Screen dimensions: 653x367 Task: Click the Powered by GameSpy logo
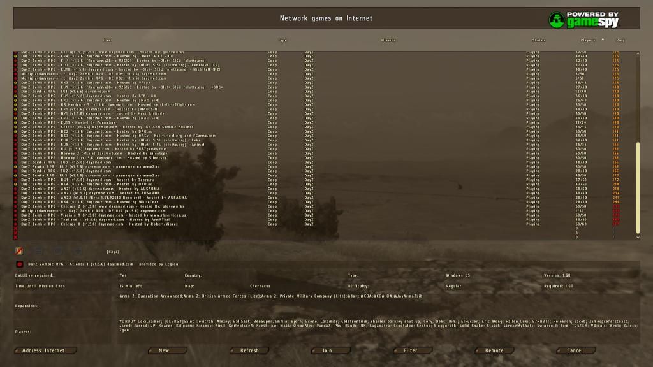point(584,20)
